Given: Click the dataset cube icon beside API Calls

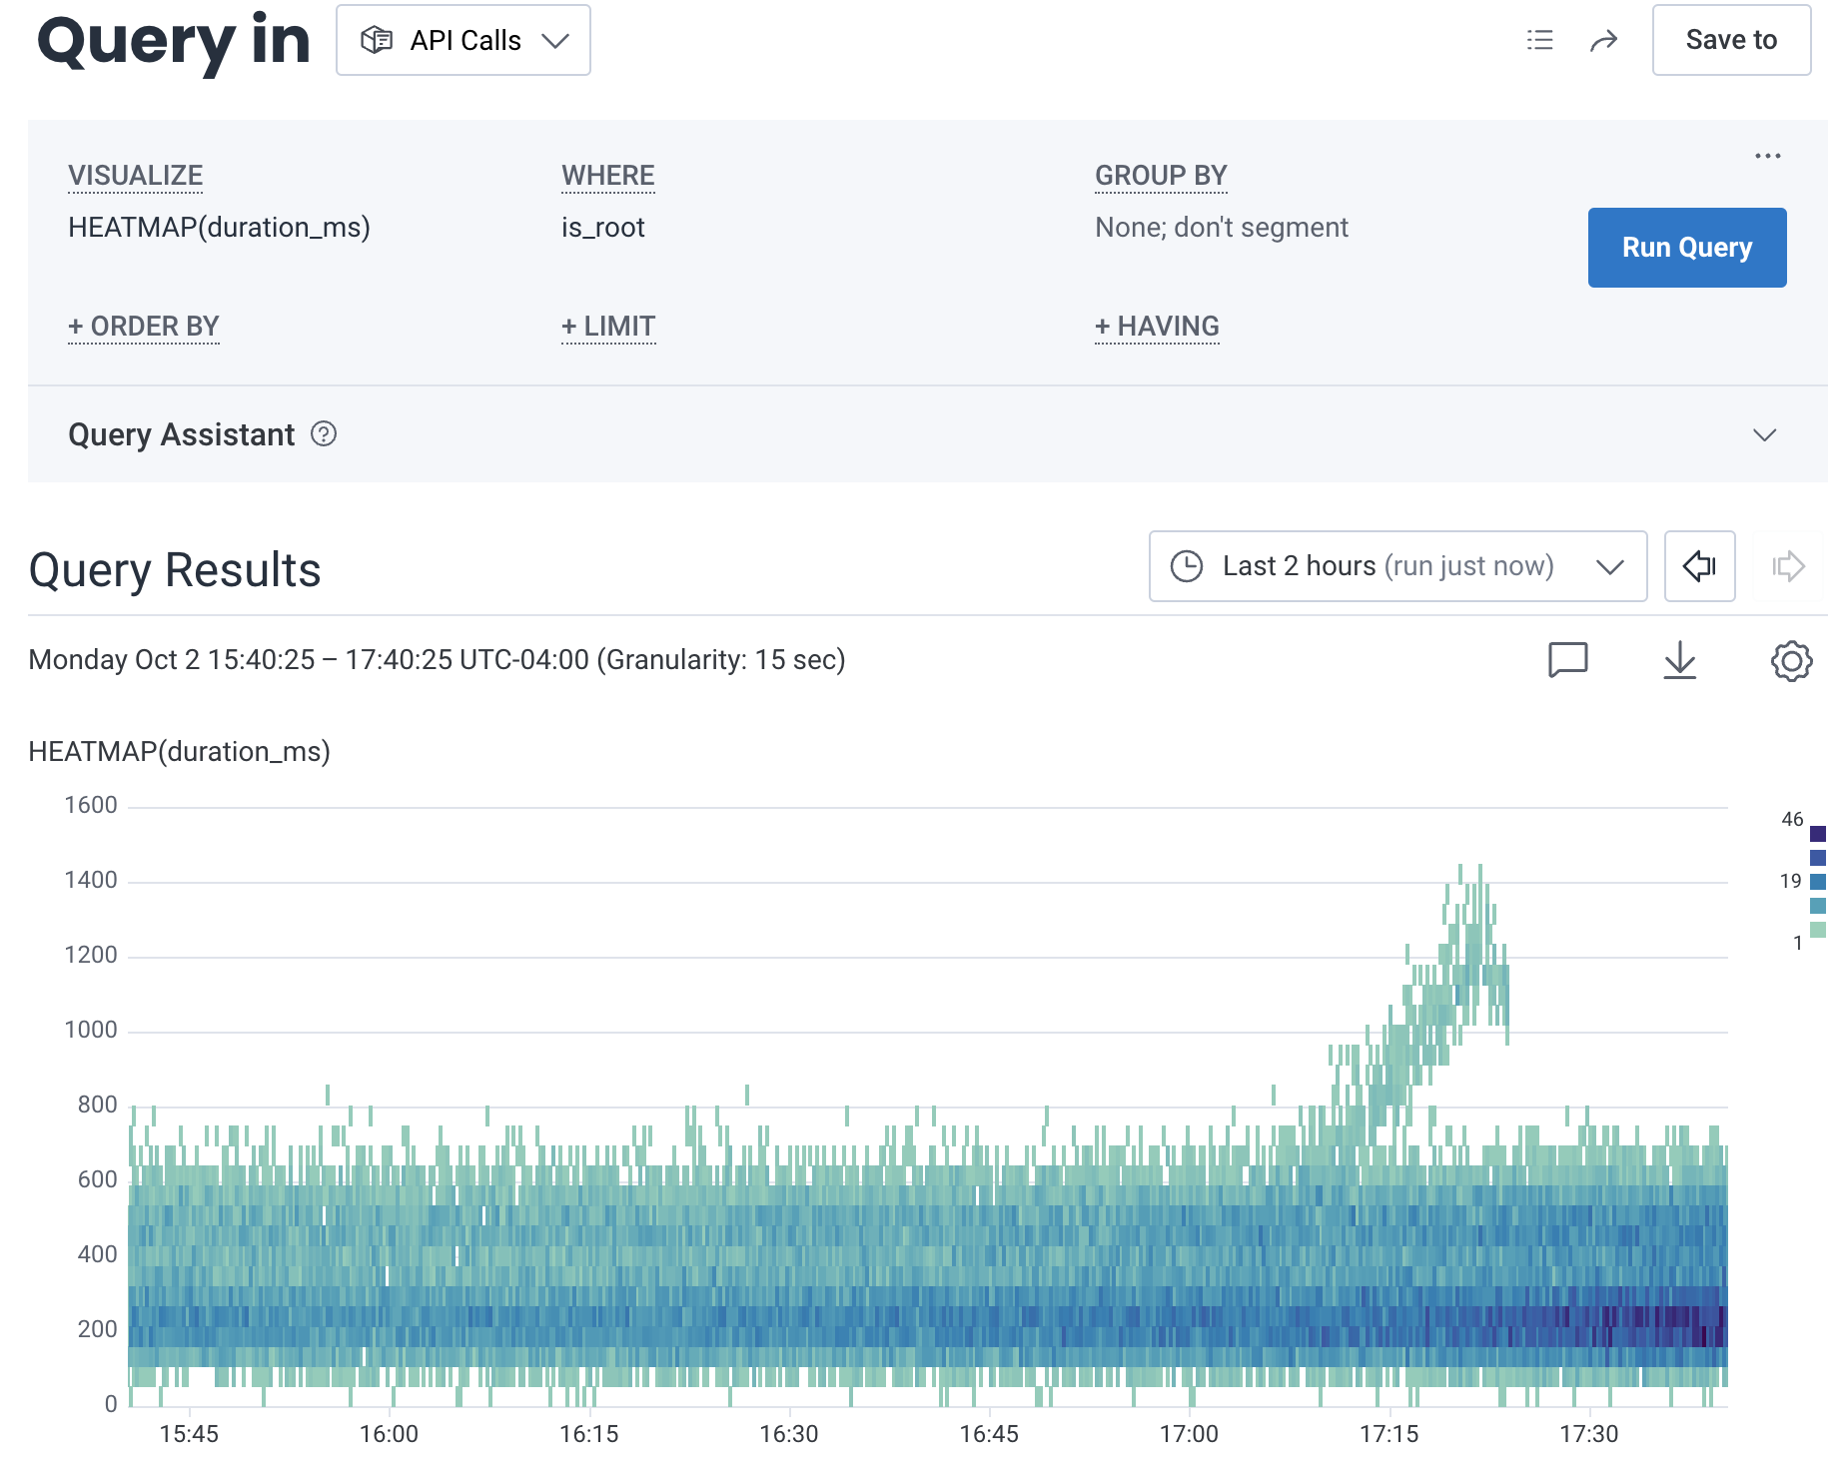Looking at the screenshot, I should pyautogui.click(x=378, y=40).
